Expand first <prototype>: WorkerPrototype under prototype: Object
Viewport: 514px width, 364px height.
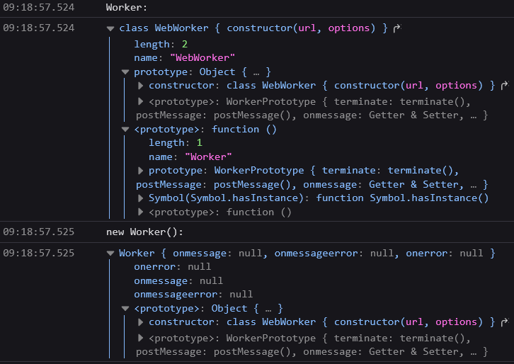140,102
